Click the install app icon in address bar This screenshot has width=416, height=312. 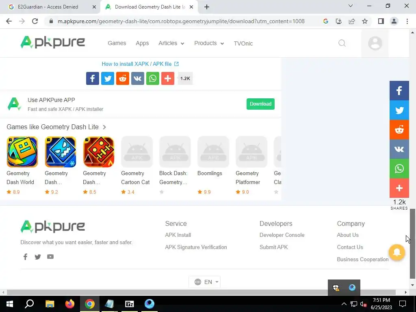tap(339, 21)
